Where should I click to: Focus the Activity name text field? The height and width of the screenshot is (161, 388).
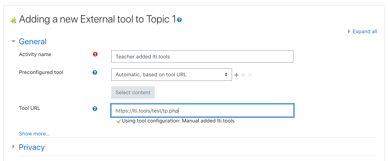[203, 56]
